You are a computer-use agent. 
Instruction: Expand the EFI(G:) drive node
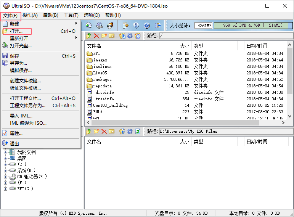point(5,189)
